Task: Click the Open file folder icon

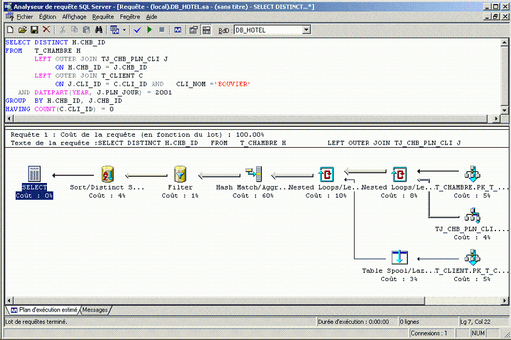Action: coord(23,30)
